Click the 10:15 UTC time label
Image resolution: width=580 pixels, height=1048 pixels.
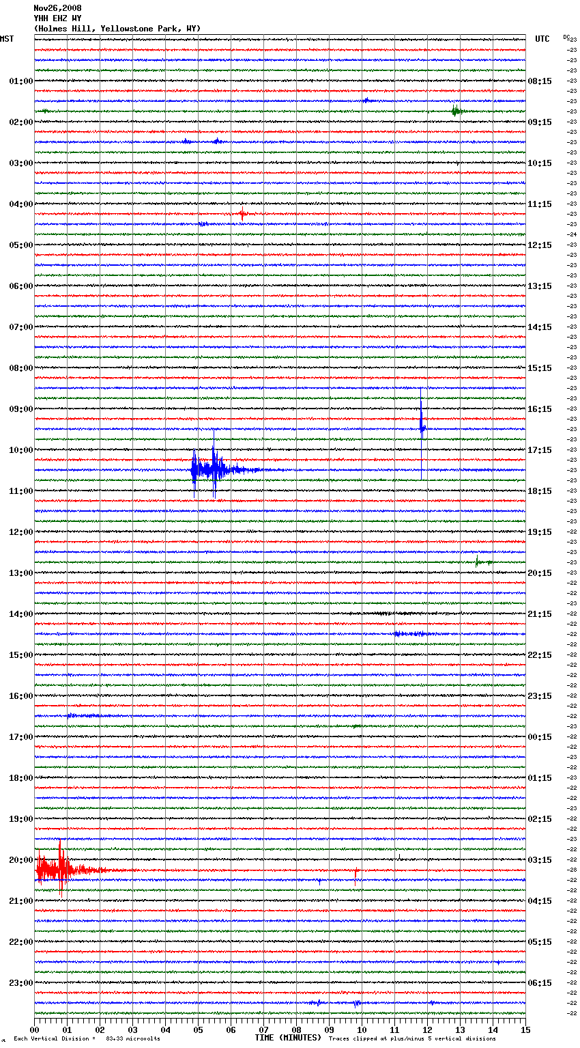[540, 163]
